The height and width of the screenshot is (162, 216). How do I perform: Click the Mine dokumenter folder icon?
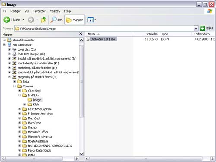click(9, 40)
